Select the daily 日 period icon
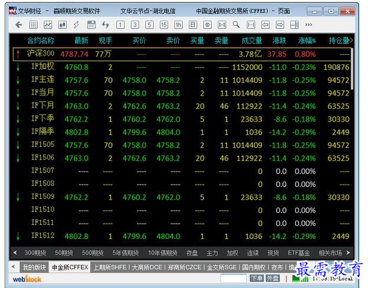This screenshot has width=368, height=288. tap(193, 25)
